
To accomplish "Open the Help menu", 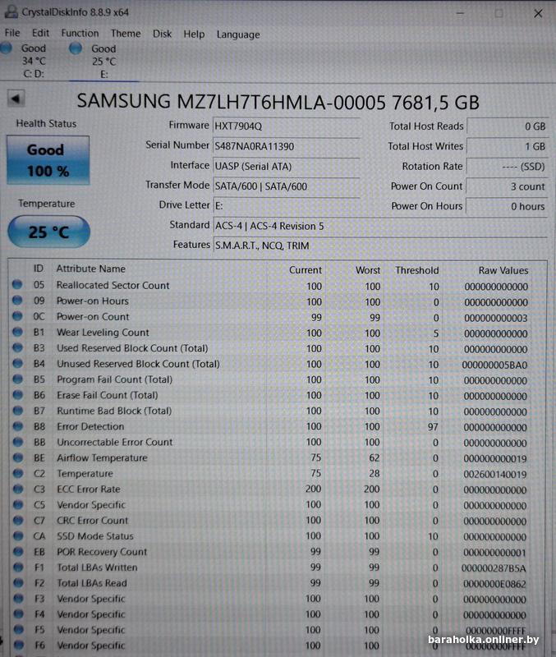I will (x=194, y=34).
